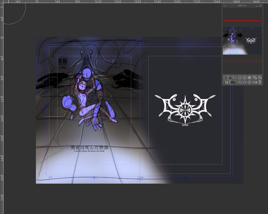Flip canvas horizontally in the Navigator

(x=255, y=82)
